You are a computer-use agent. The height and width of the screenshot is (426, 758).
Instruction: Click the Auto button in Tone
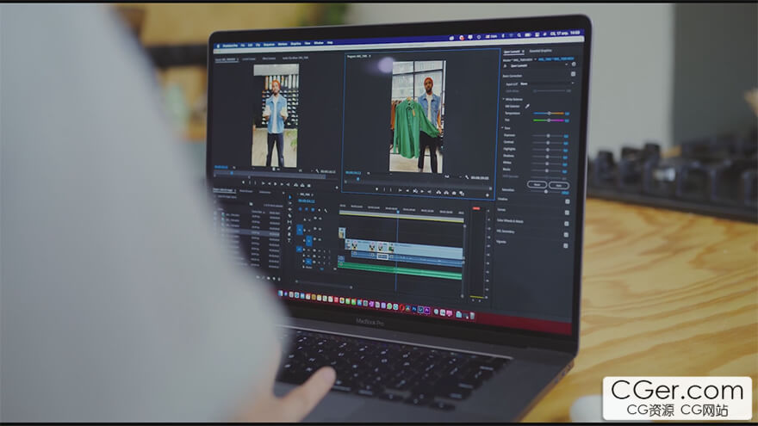[559, 186]
